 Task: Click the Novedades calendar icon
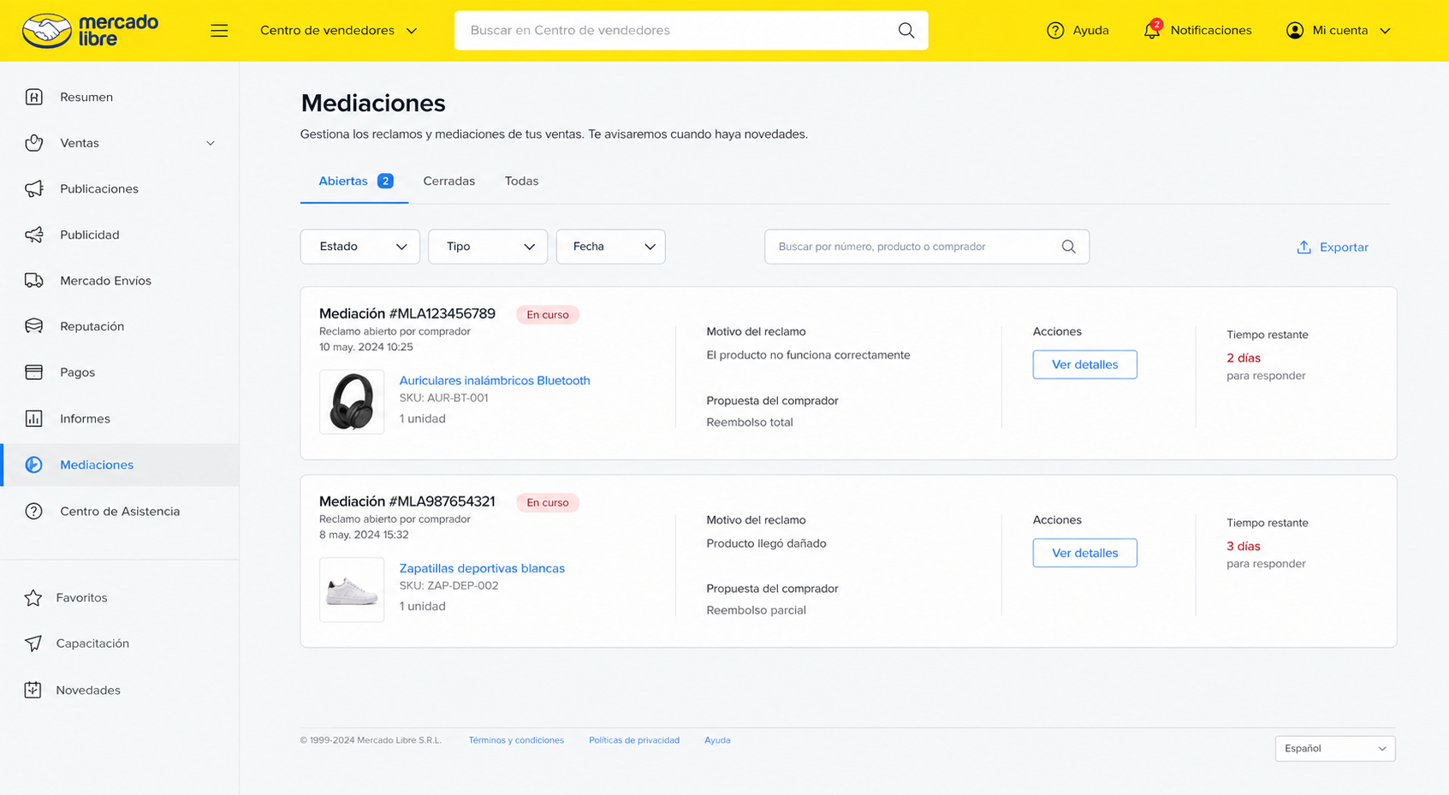coord(33,690)
